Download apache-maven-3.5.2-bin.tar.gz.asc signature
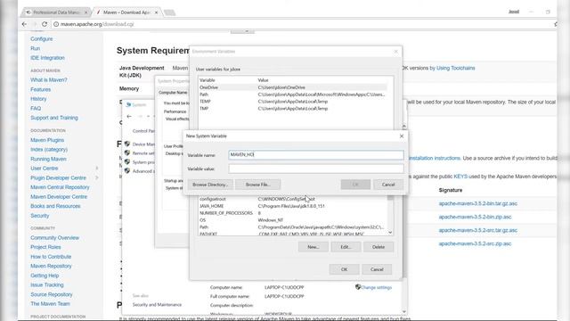 (477, 203)
